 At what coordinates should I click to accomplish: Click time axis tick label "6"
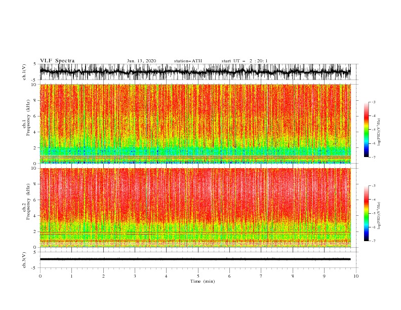click(x=230, y=276)
